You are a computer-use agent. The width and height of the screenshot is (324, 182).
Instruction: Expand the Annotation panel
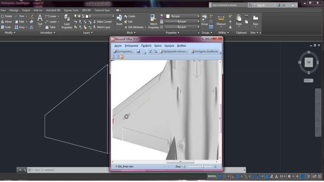click(x=48, y=33)
